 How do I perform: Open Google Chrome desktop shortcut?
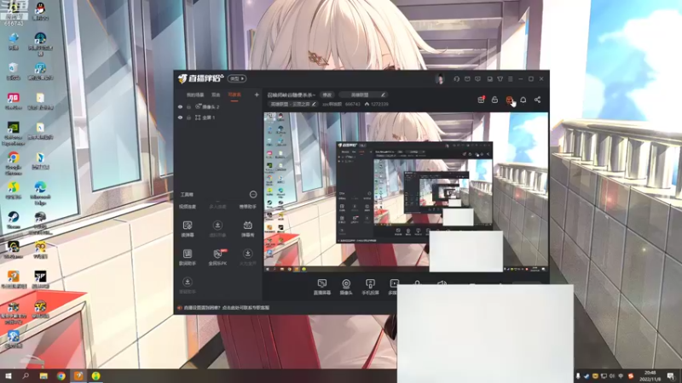coord(14,163)
